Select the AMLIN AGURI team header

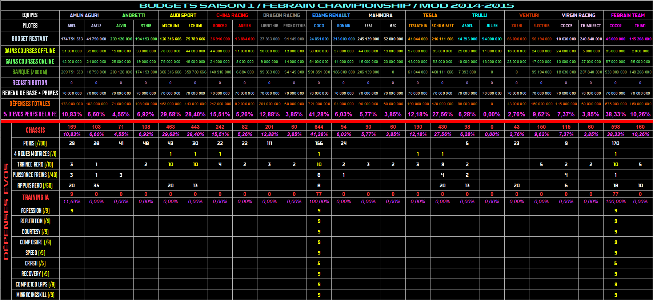point(84,15)
